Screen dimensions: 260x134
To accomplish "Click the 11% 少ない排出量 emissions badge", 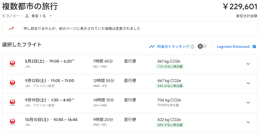I will click(170, 67).
